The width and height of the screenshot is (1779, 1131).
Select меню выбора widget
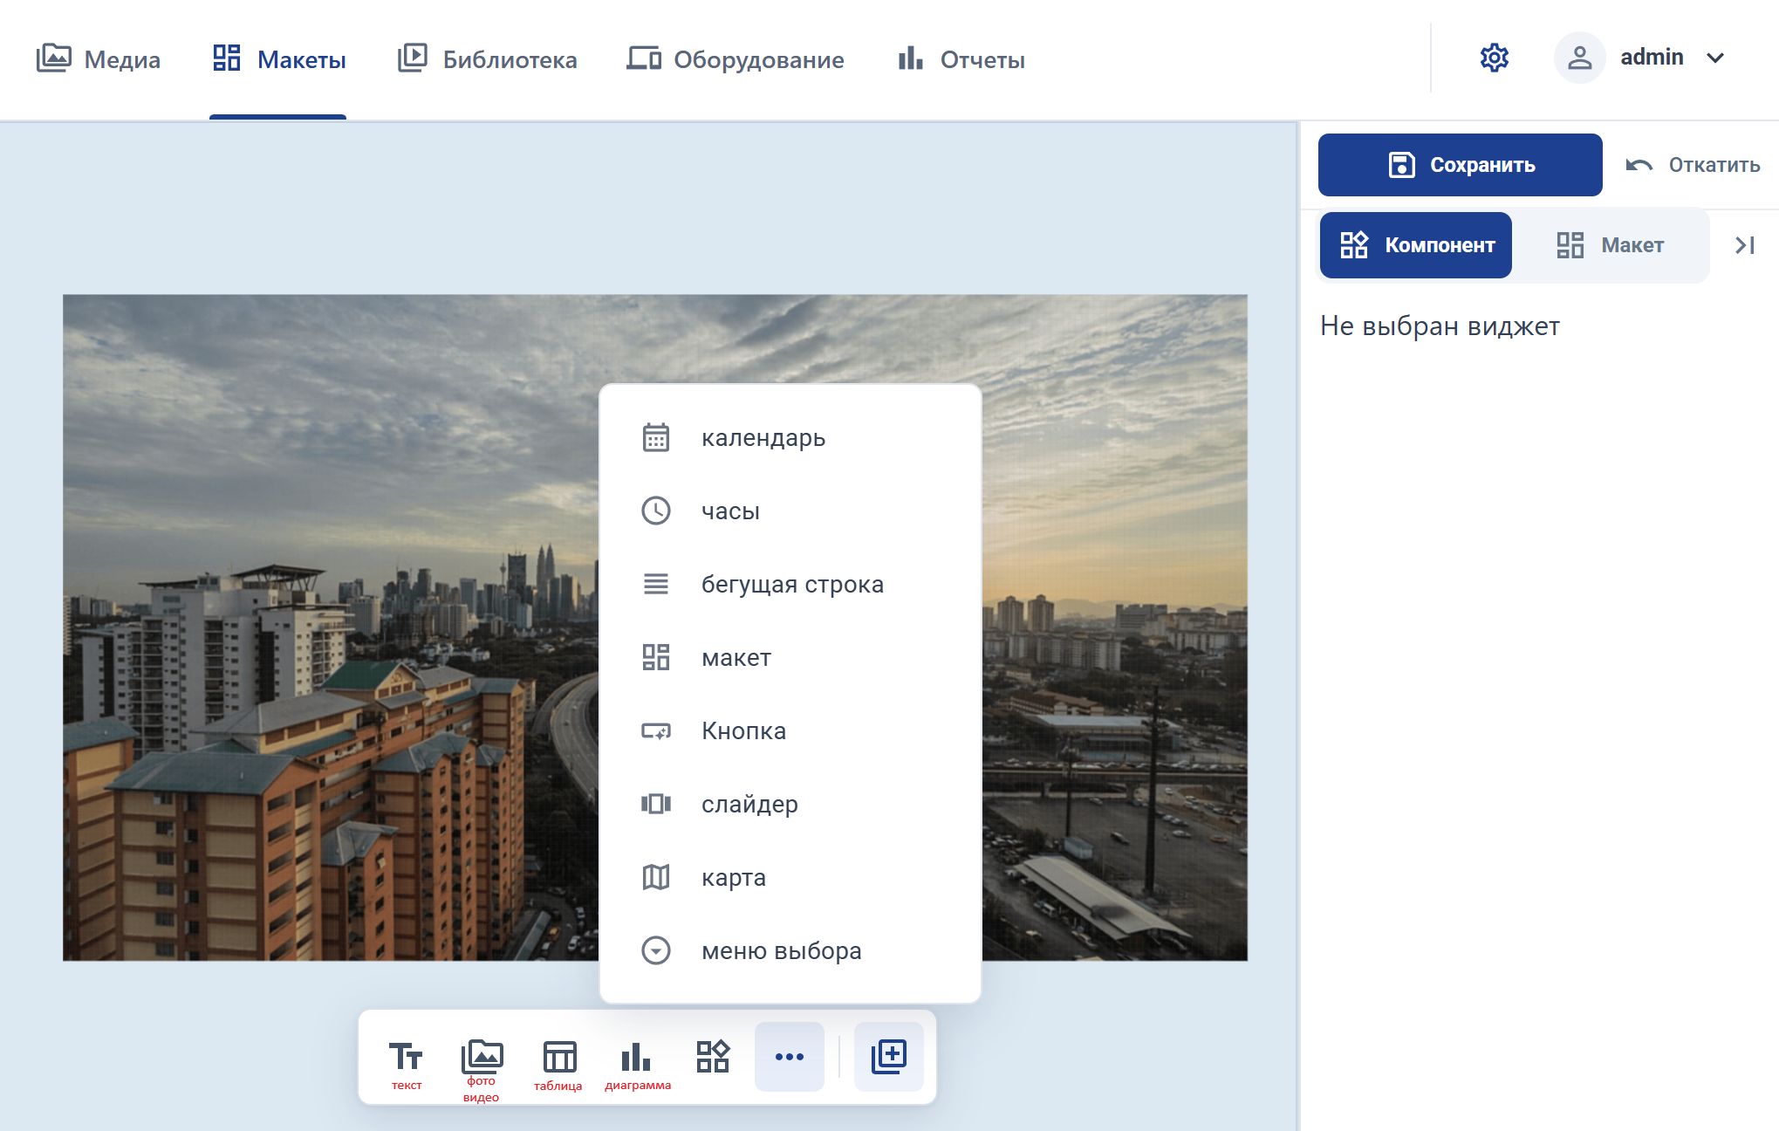(x=790, y=950)
